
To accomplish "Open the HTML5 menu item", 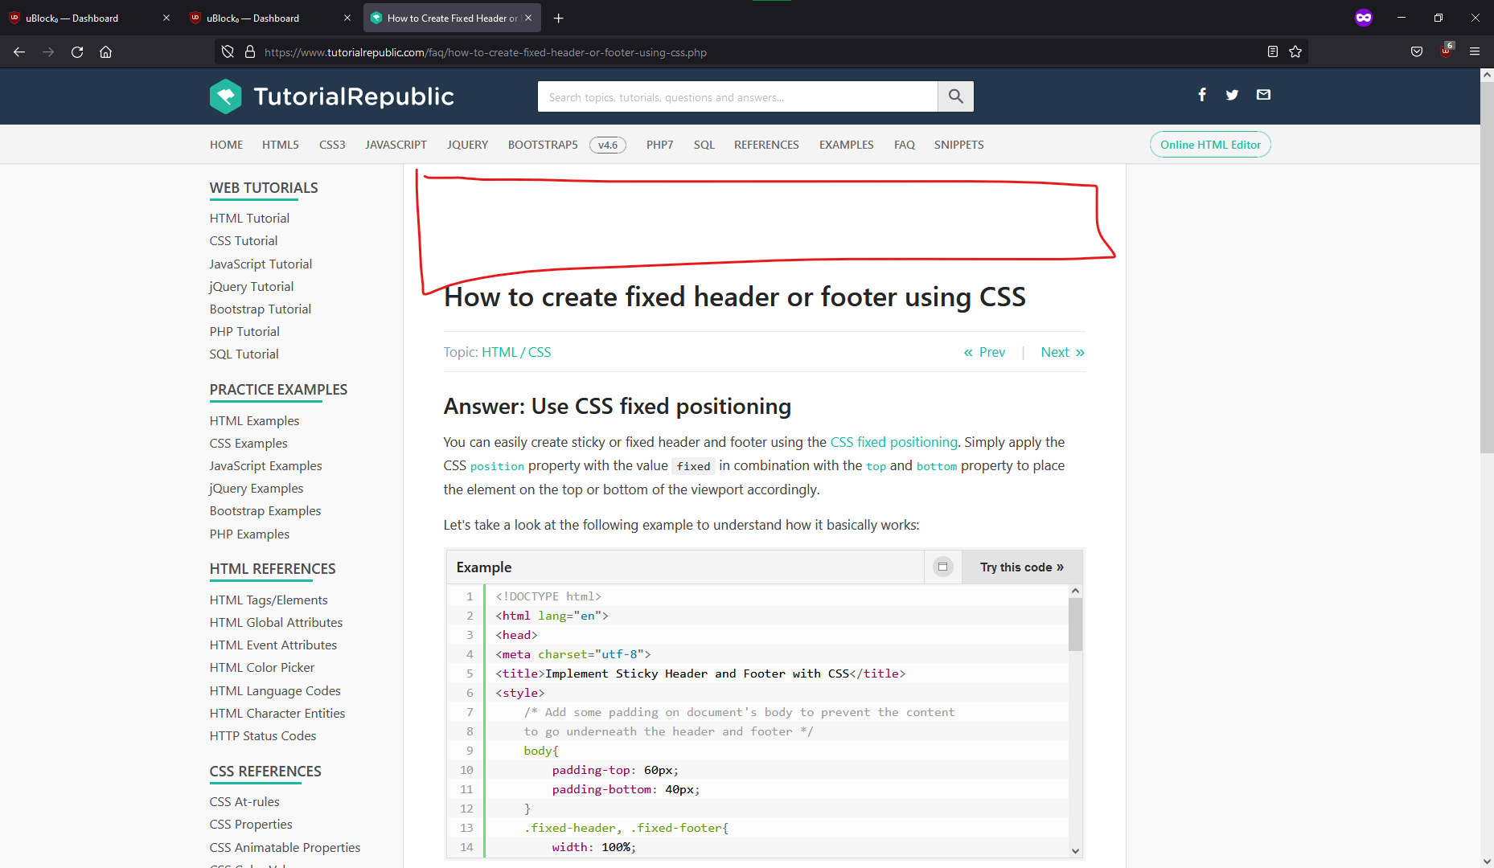I will pyautogui.click(x=281, y=145).
